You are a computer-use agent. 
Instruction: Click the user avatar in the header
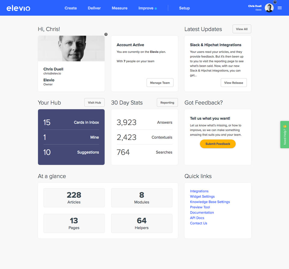coord(269,8)
